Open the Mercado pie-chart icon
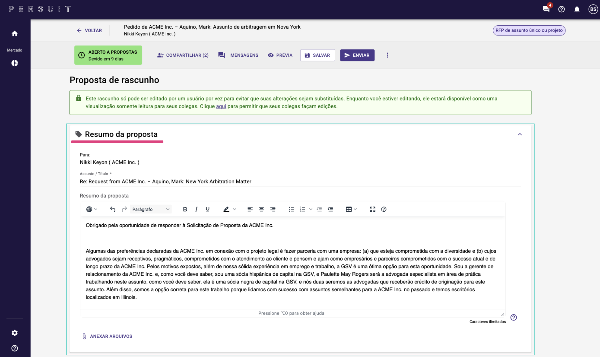This screenshot has height=357, width=600. pyautogui.click(x=15, y=63)
